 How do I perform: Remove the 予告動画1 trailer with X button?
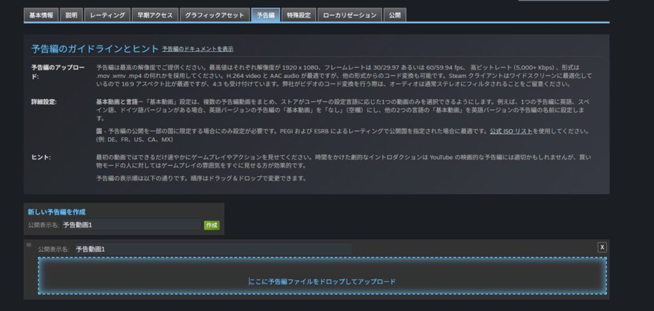pos(602,247)
